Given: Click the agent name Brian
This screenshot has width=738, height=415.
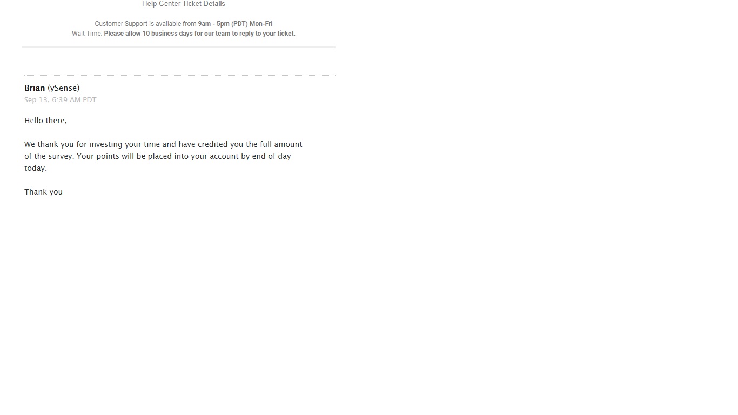Looking at the screenshot, I should tap(35, 88).
